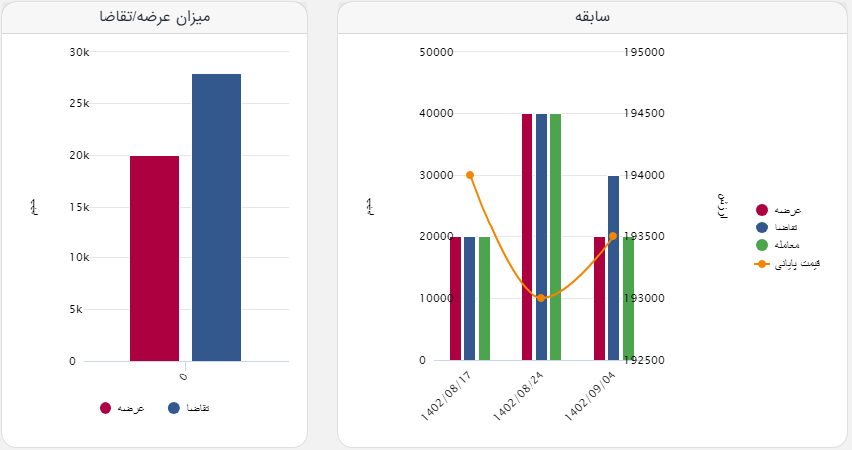Image resolution: width=852 pixels, height=450 pixels.
Task: Select the سابقه panel header
Action: click(x=593, y=18)
